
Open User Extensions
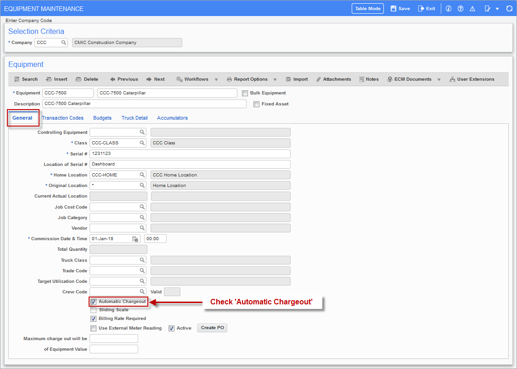click(x=472, y=79)
